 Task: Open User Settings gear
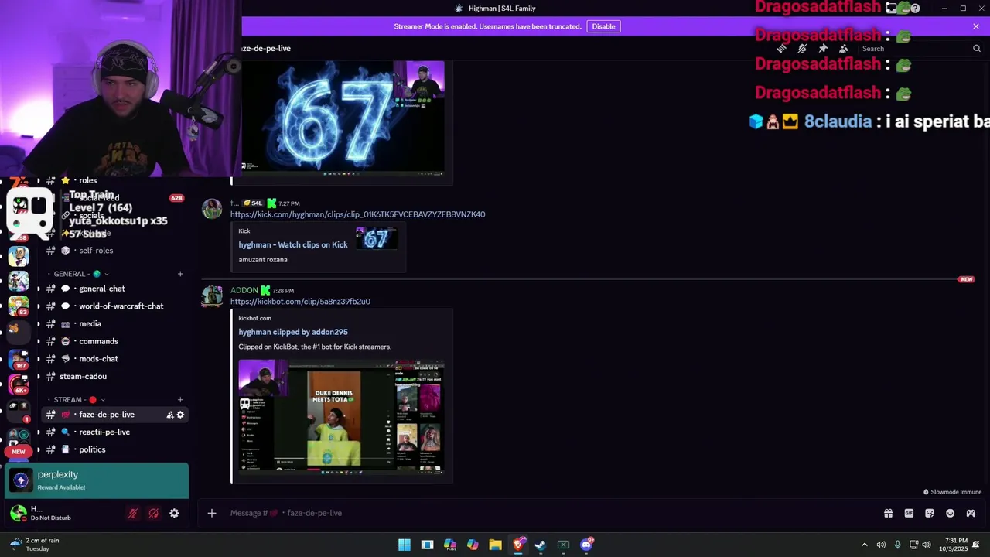174,513
